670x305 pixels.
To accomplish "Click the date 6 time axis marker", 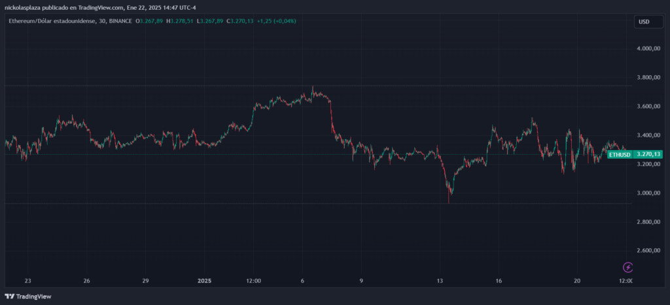I will [302, 281].
